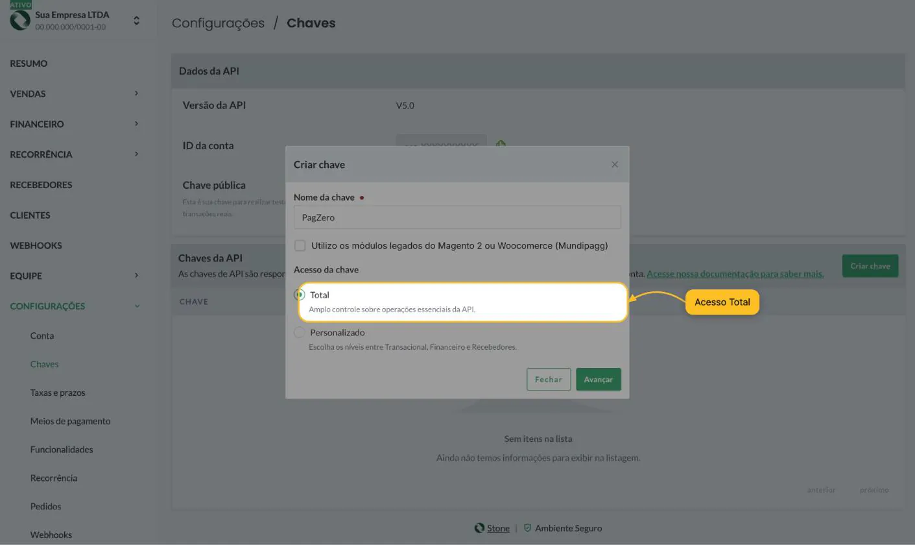
Task: Click the CHAVE column header
Action: [194, 302]
